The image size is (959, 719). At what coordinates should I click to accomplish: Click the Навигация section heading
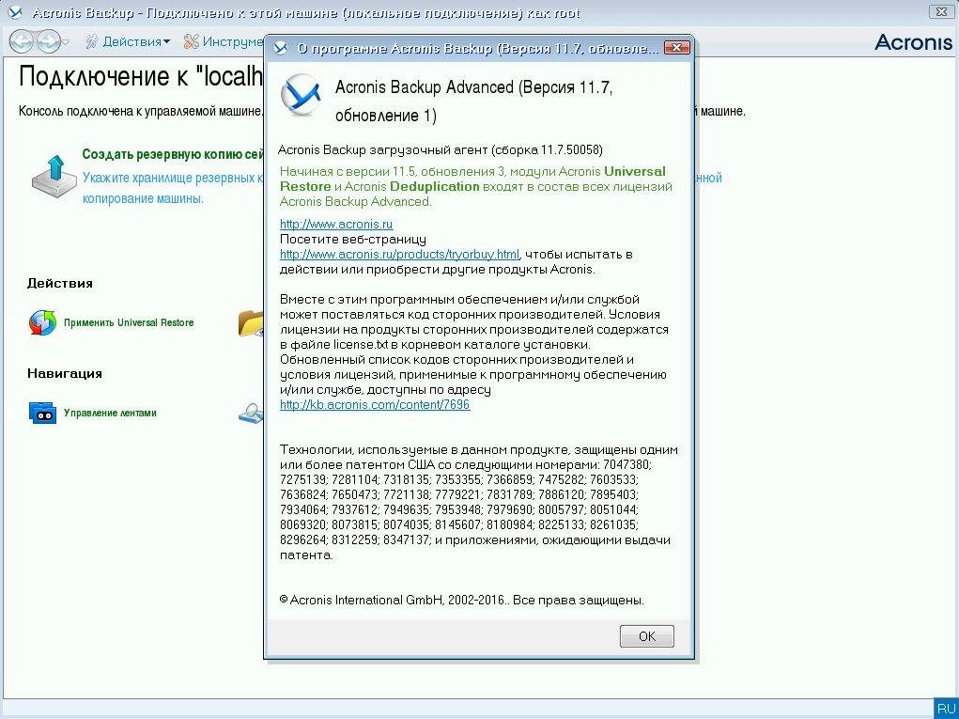[x=64, y=373]
